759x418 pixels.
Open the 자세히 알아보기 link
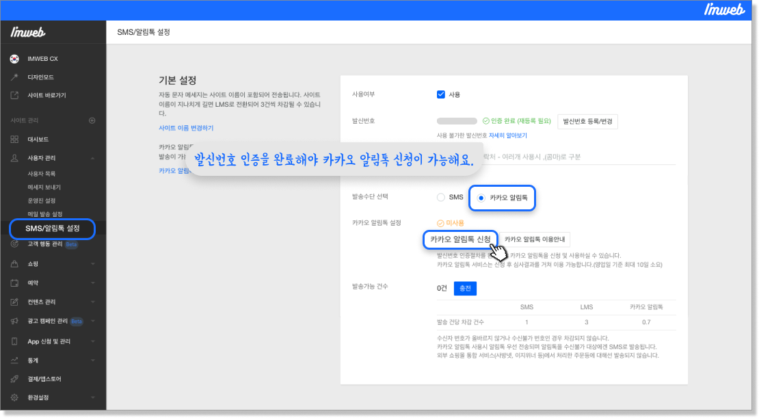(508, 135)
